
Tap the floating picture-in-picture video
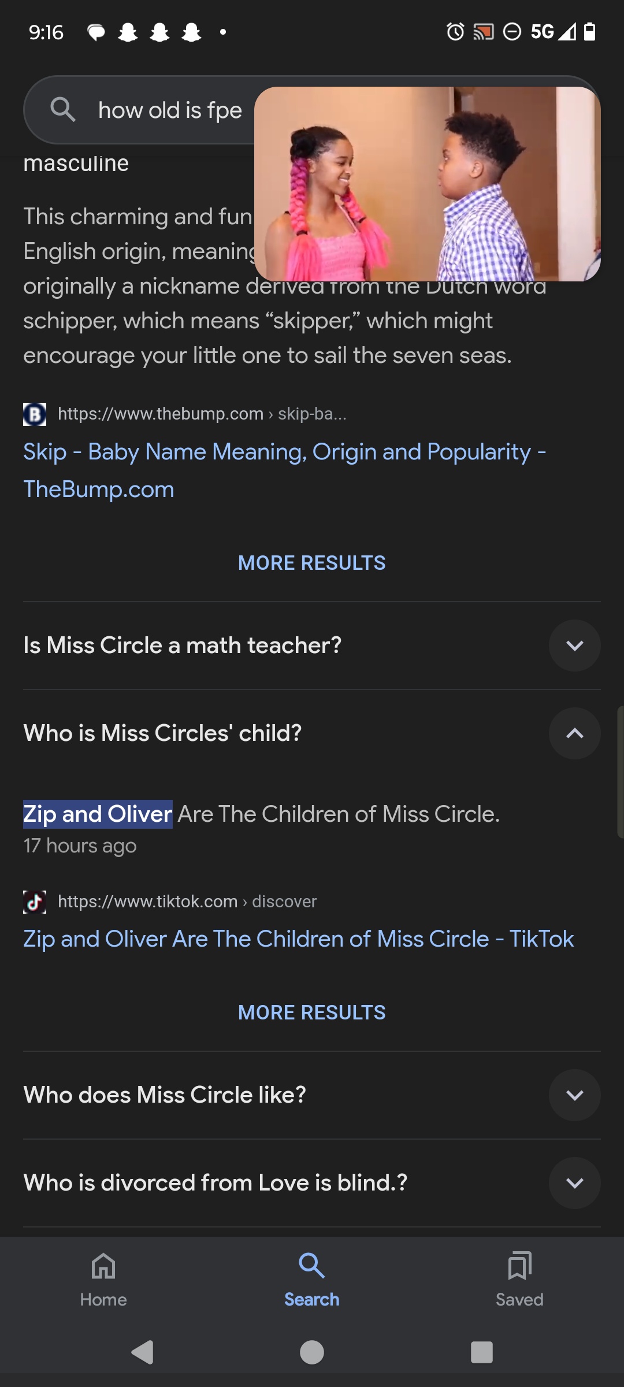pyautogui.click(x=427, y=184)
